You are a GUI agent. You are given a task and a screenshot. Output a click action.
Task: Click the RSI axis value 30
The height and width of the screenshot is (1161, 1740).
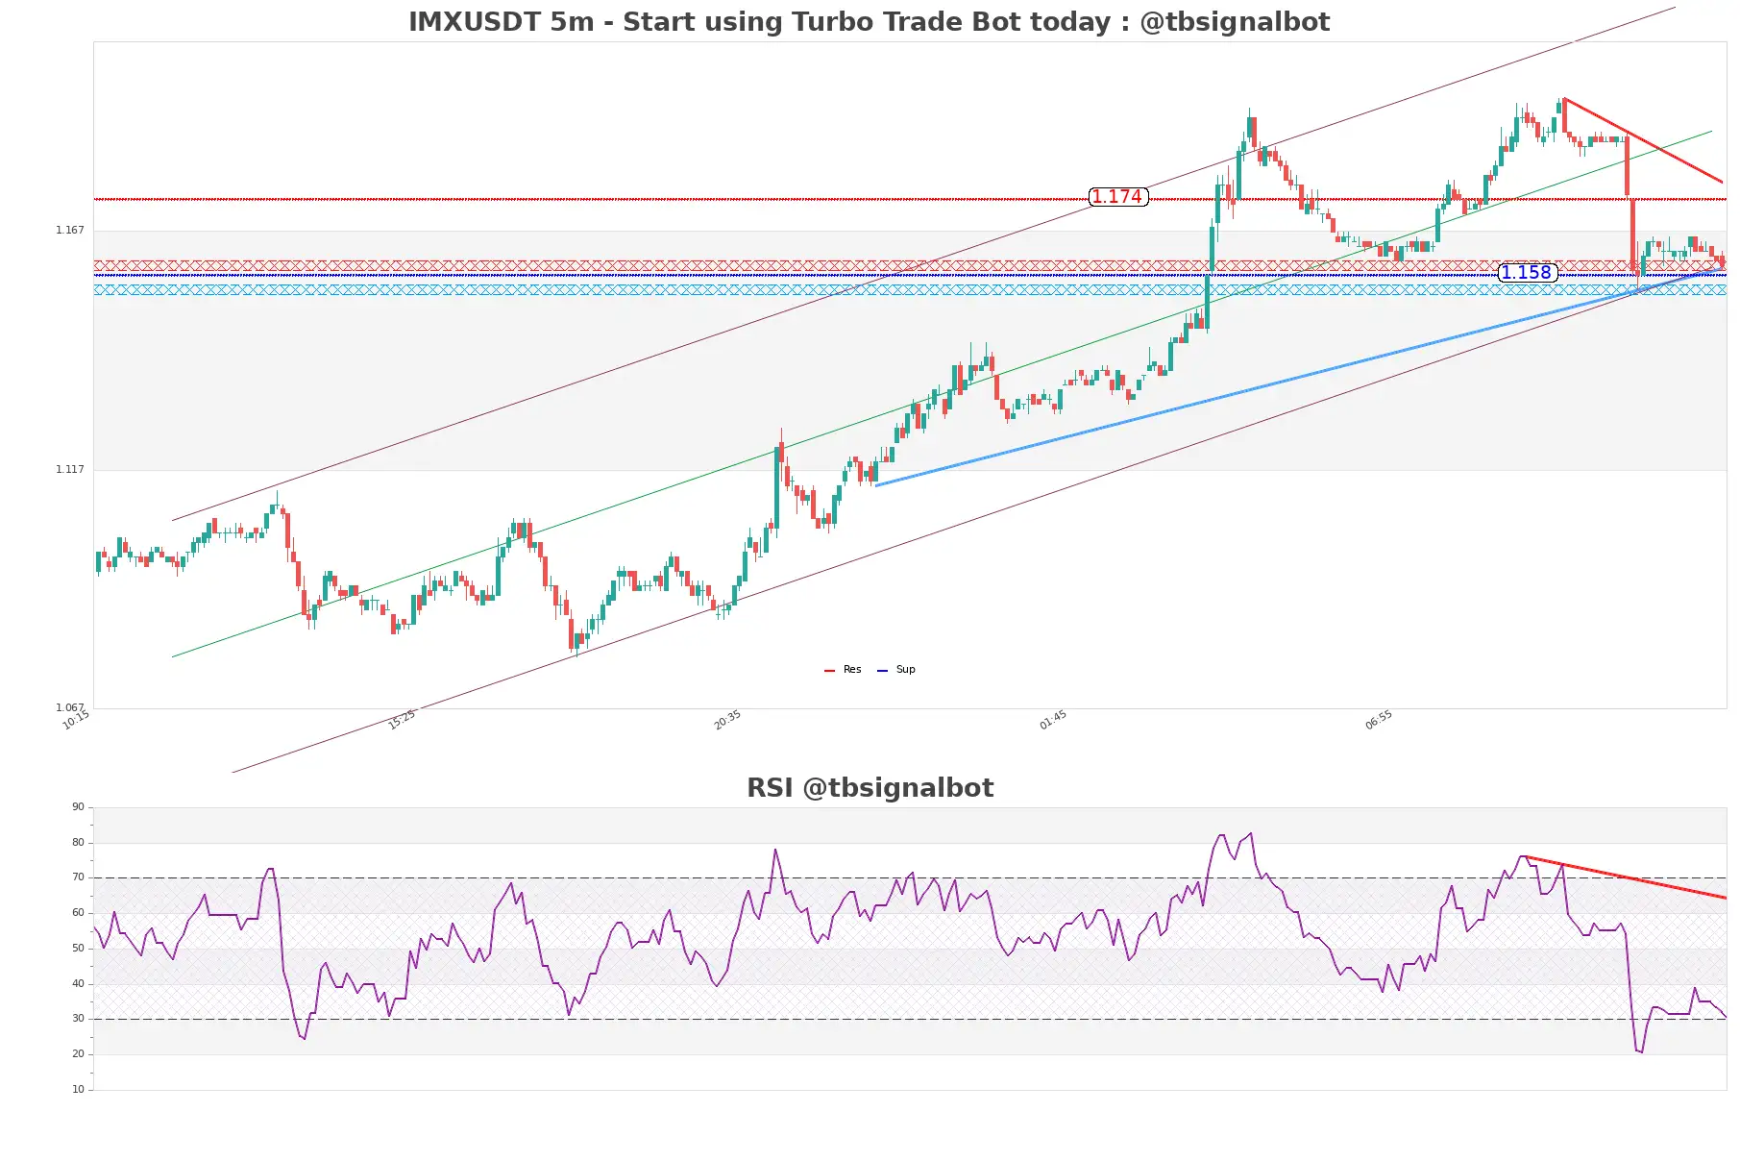coord(78,1019)
